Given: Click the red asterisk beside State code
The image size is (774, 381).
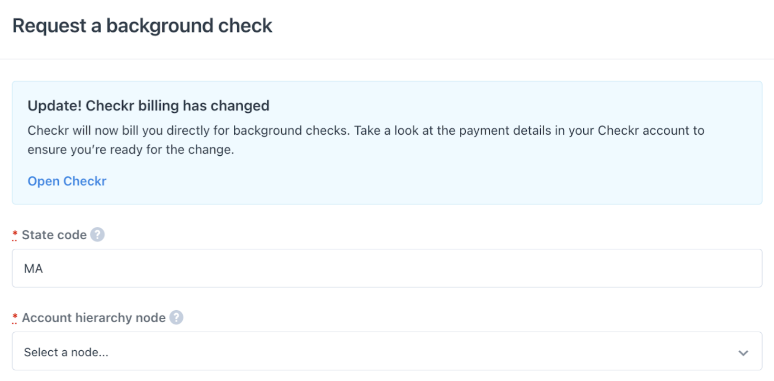Looking at the screenshot, I should [x=15, y=235].
